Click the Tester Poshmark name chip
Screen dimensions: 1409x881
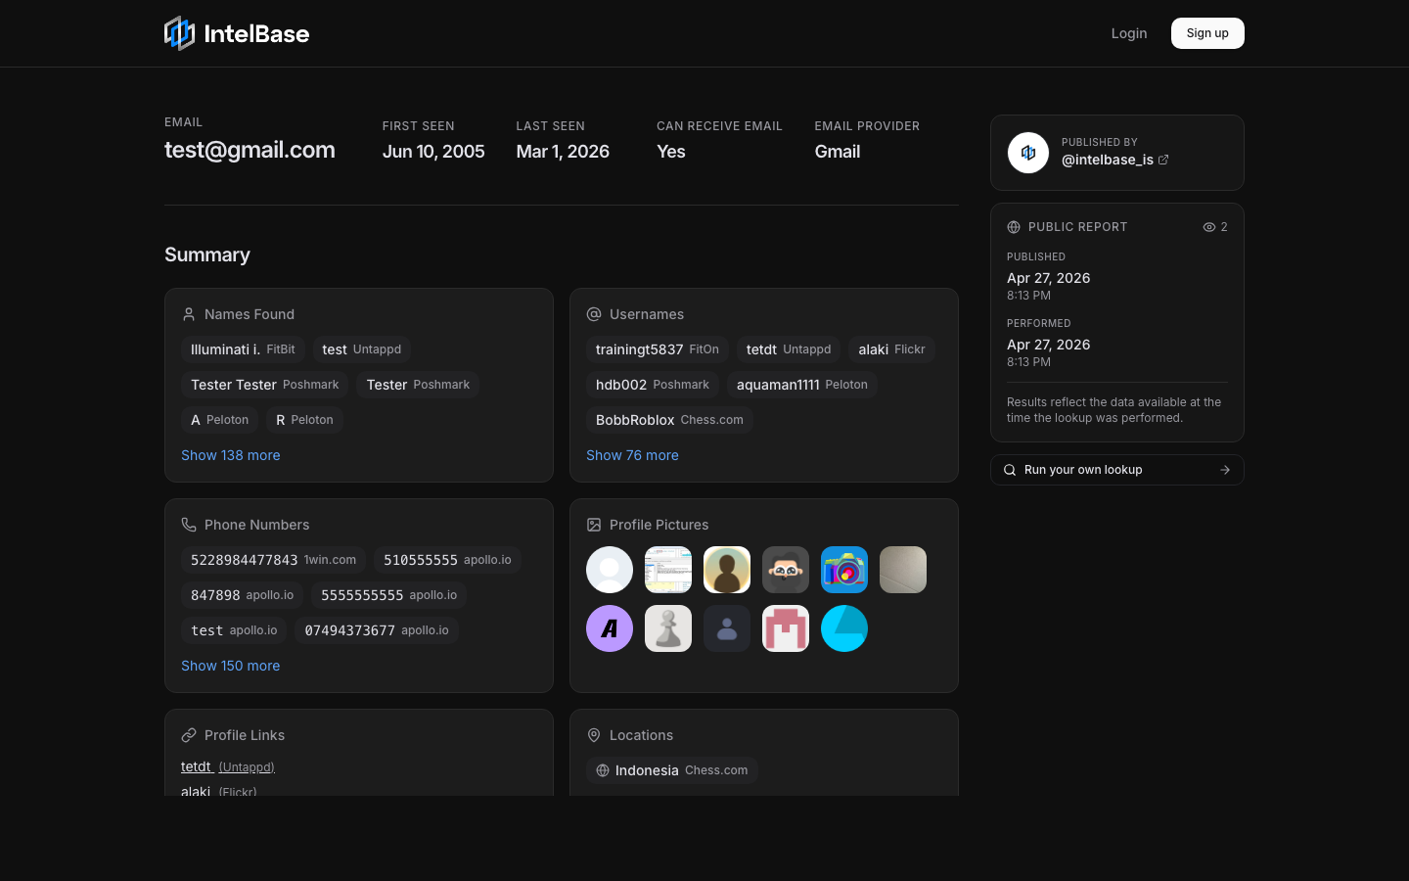pos(418,385)
